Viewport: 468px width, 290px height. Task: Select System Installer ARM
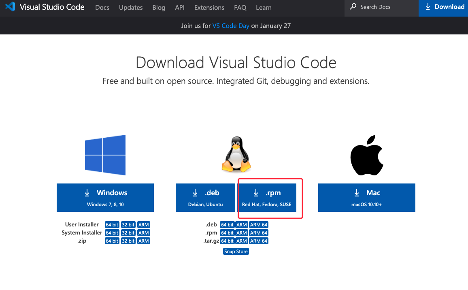tap(144, 232)
